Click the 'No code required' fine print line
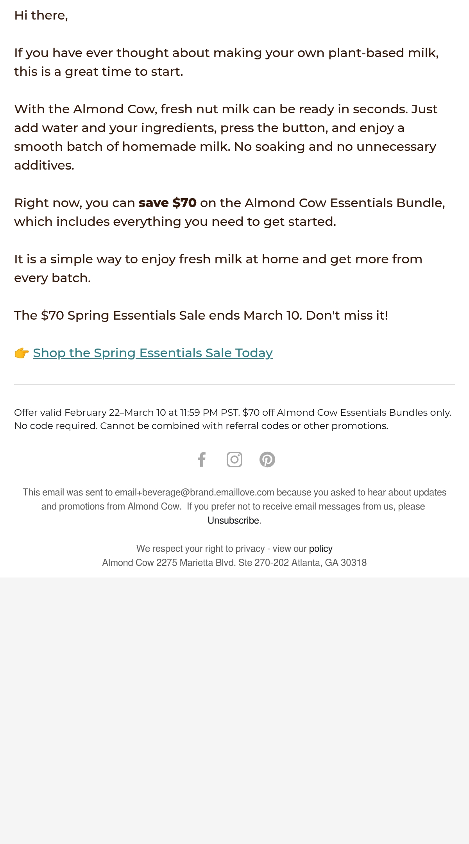469x844 pixels. [201, 426]
